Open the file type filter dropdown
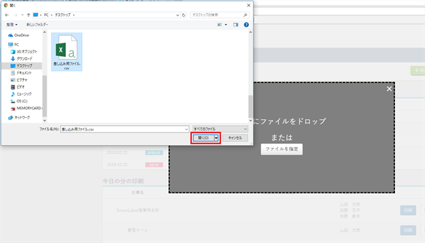 220,129
